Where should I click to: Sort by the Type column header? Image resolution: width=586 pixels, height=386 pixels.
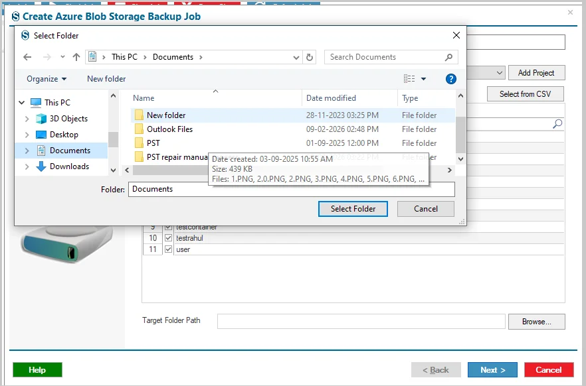(x=410, y=98)
